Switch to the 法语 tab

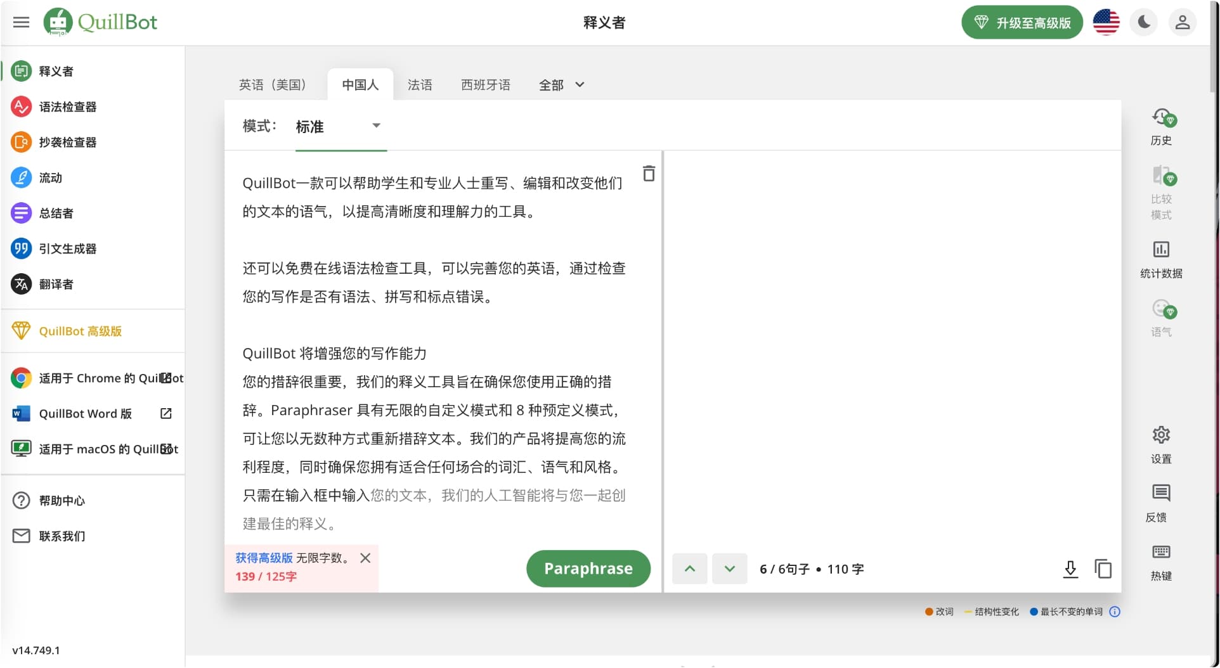pyautogui.click(x=420, y=85)
